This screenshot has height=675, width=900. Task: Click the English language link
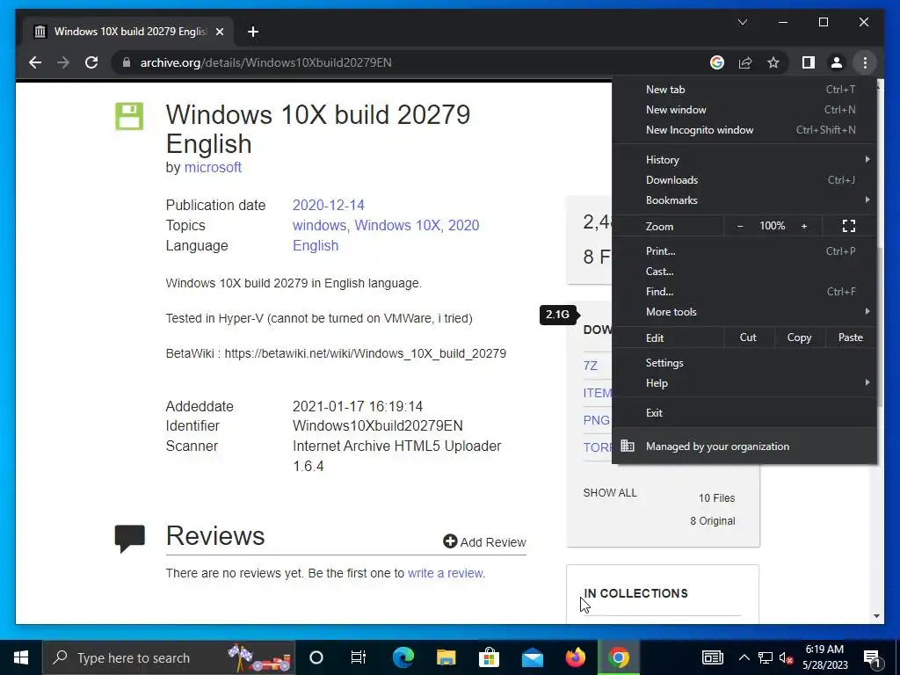(x=316, y=246)
